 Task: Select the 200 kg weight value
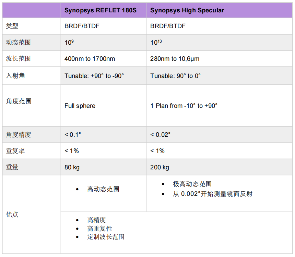(x=160, y=167)
